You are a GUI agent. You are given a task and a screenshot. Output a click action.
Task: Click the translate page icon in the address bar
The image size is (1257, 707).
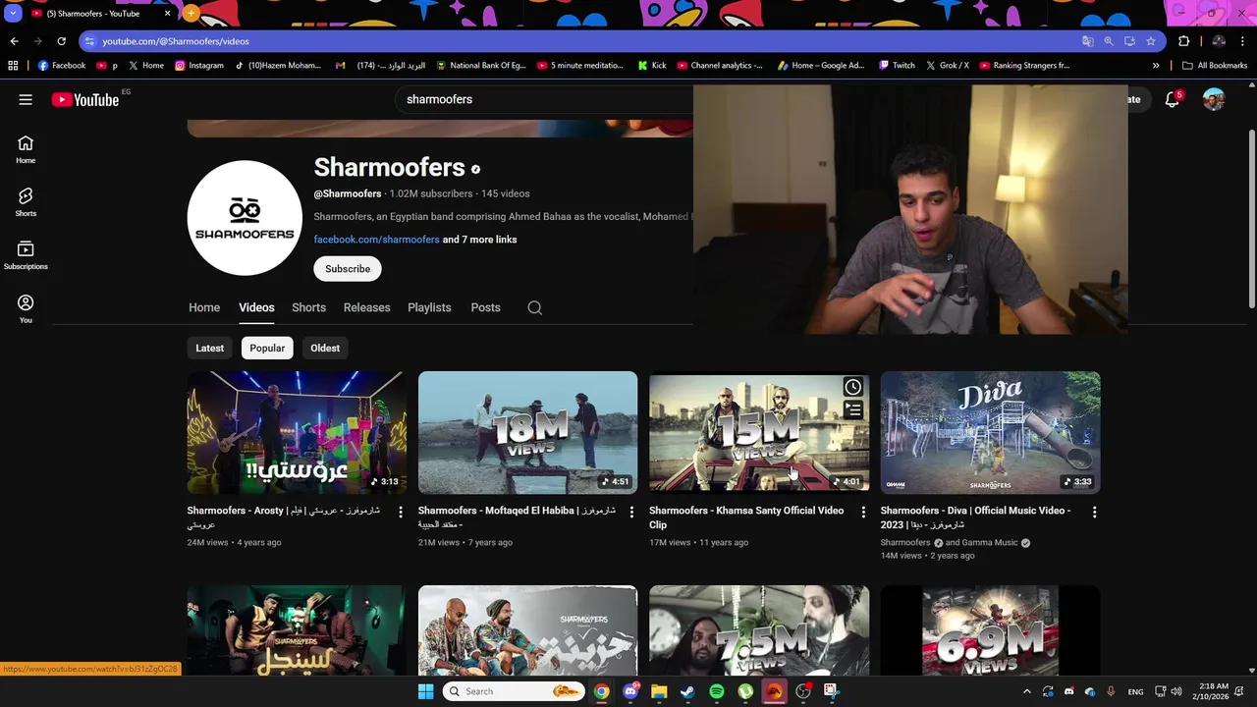coord(1087,41)
